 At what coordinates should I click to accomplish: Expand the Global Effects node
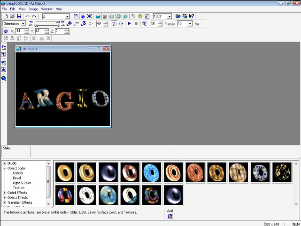pyautogui.click(x=4, y=193)
